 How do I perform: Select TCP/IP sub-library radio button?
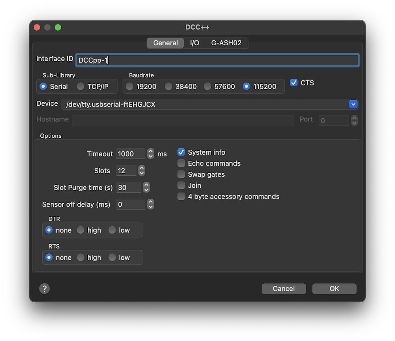[81, 86]
